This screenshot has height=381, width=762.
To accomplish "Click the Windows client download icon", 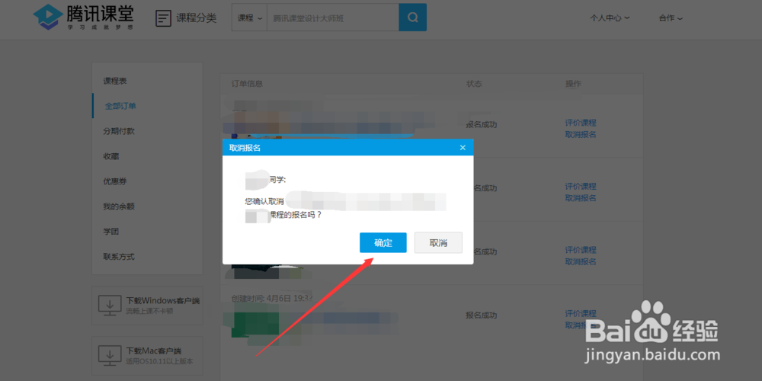I will [x=110, y=306].
